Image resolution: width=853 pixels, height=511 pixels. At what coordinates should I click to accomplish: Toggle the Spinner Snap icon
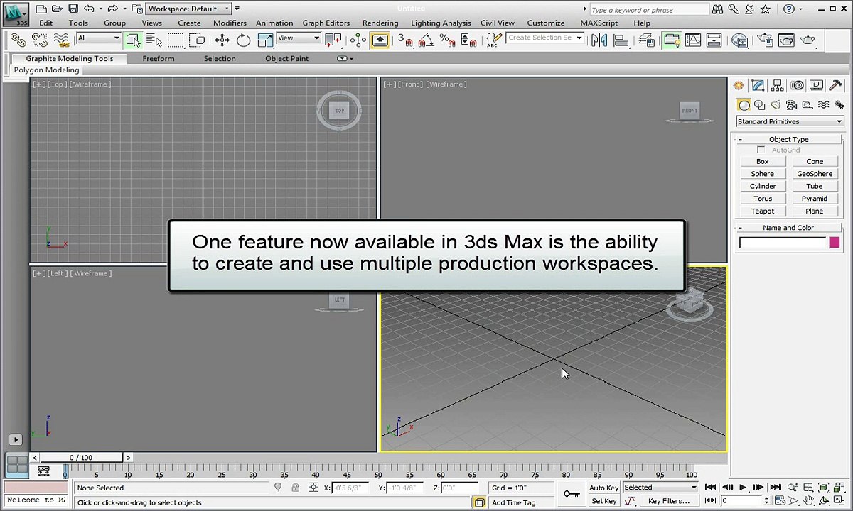[x=469, y=40]
